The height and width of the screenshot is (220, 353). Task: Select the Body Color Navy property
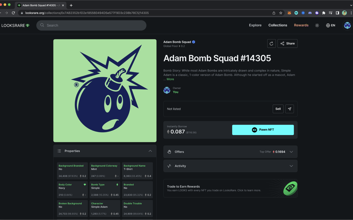[72, 190]
